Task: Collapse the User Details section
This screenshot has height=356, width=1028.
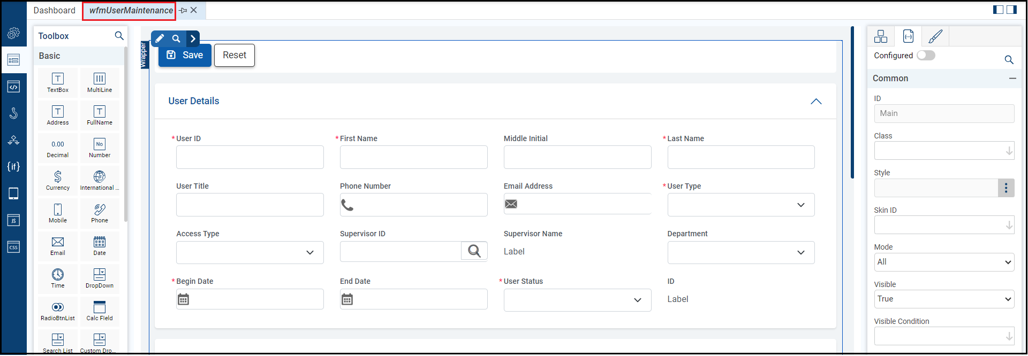Action: [x=815, y=102]
